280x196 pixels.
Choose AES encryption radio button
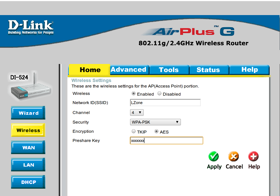point(156,131)
